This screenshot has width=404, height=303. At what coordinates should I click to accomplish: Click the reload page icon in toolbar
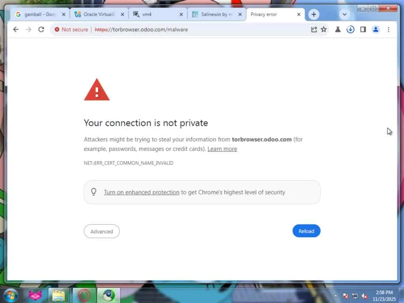(x=41, y=30)
